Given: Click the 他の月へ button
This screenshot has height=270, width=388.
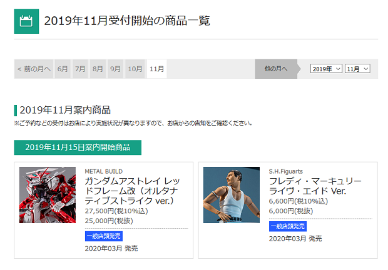Looking at the screenshot, I should click(276, 69).
